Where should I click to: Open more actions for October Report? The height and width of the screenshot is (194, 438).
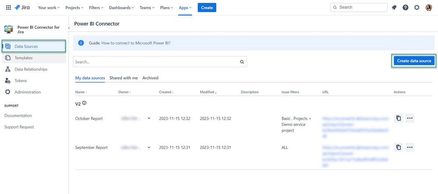click(410, 118)
